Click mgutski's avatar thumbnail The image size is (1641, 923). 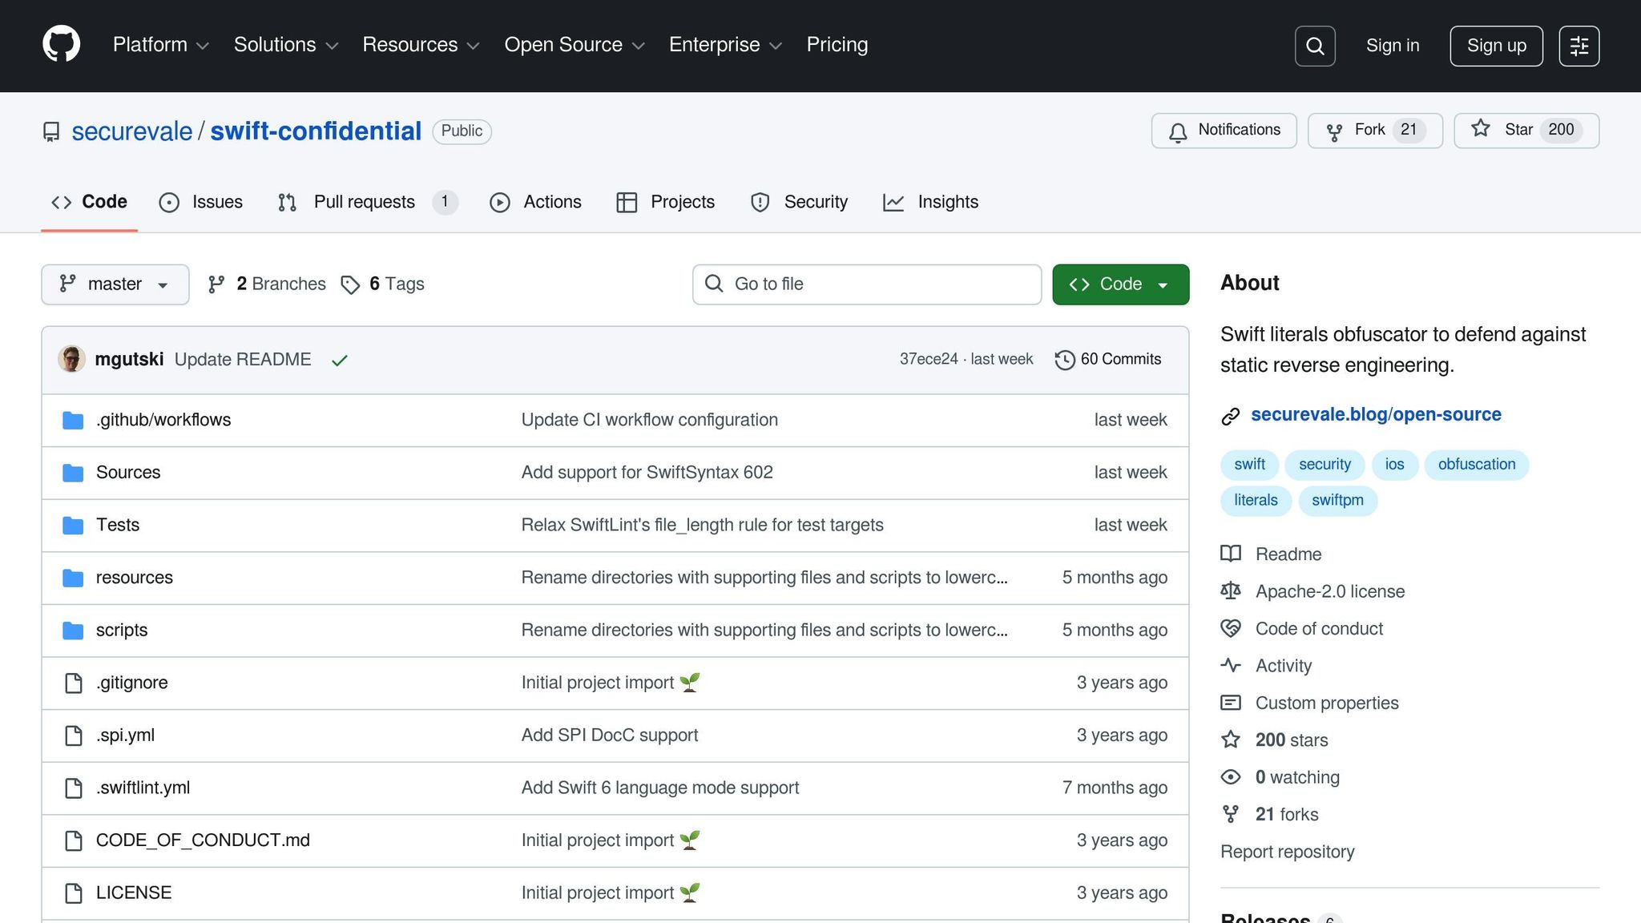point(72,359)
